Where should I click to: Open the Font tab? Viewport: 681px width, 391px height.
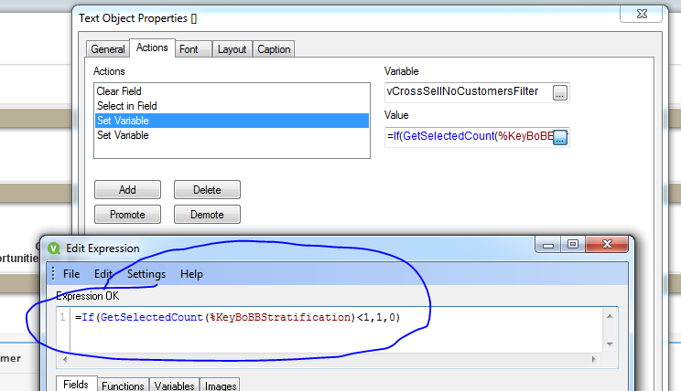[194, 49]
